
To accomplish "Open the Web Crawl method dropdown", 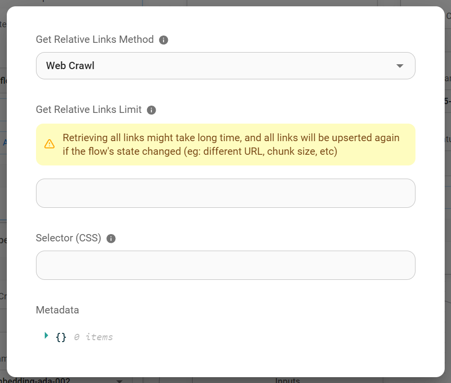I will pyautogui.click(x=225, y=66).
